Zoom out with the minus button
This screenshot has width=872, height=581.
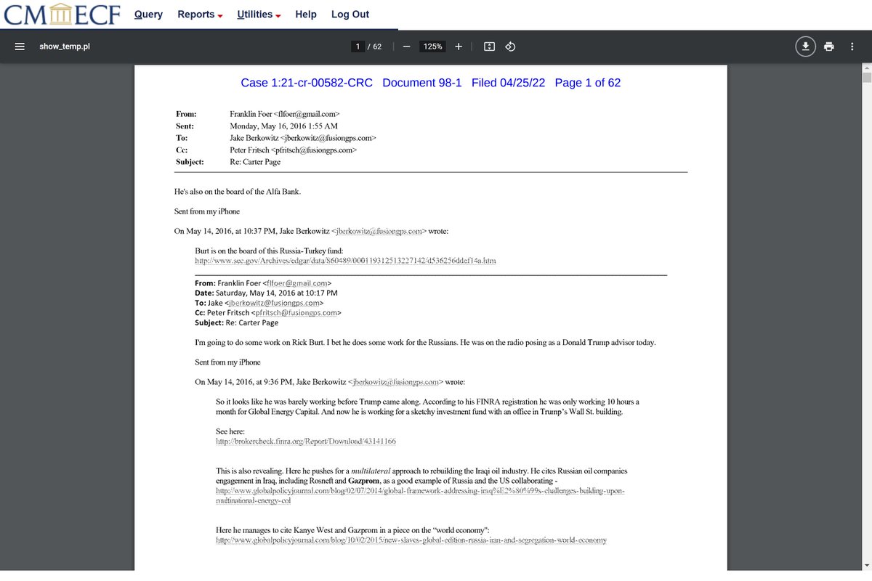pos(406,46)
